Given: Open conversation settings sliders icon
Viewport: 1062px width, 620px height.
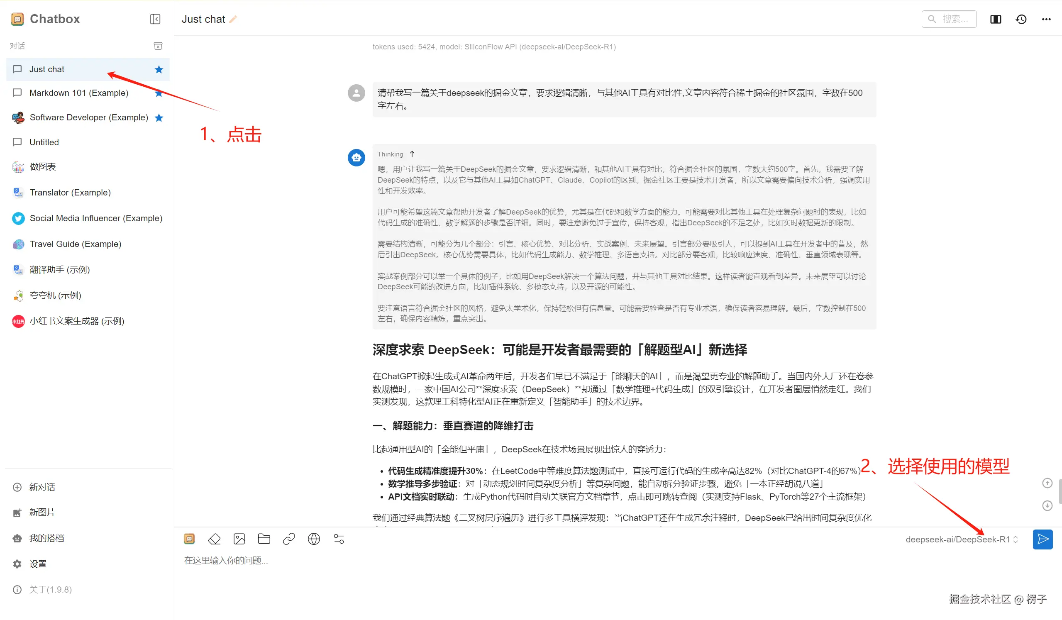Looking at the screenshot, I should click(339, 539).
